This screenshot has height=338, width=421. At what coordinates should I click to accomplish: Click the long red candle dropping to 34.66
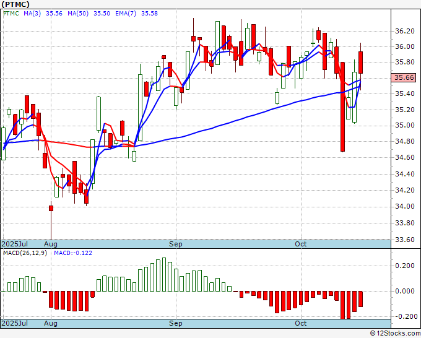(342, 107)
